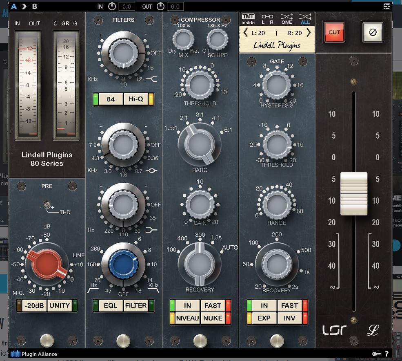Toggle the EQL button
The height and width of the screenshot is (361, 402).
pyautogui.click(x=111, y=305)
